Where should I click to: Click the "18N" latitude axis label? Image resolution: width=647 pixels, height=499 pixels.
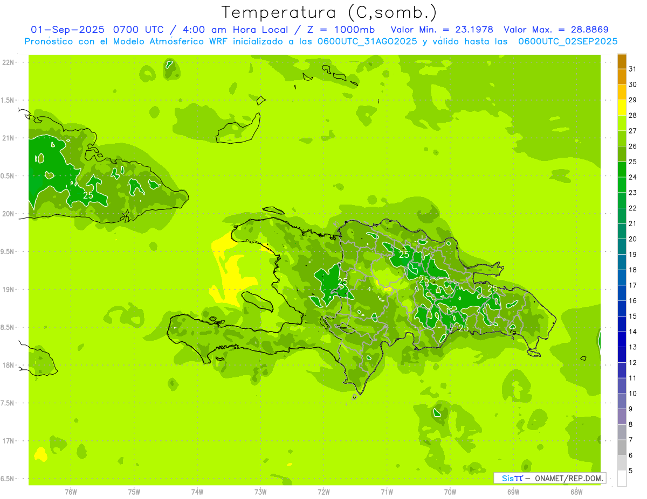[9, 366]
